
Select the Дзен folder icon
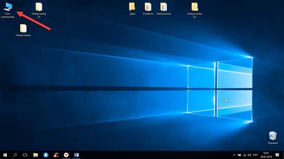coord(132,9)
